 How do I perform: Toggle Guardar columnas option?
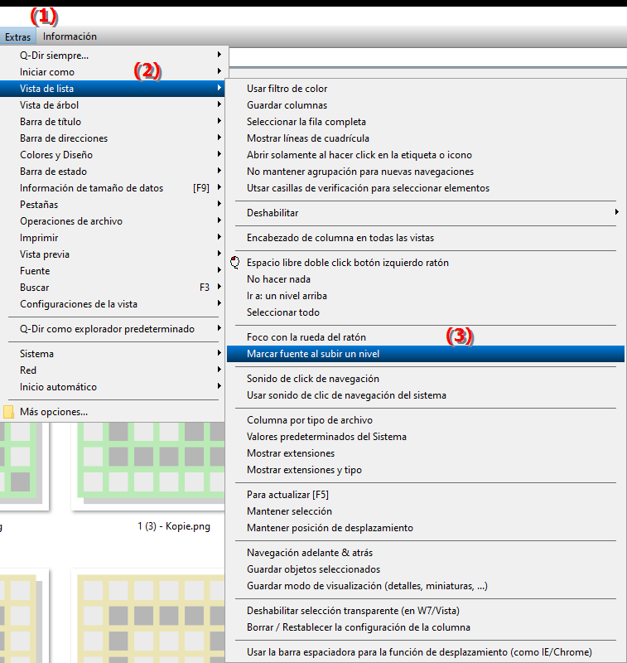tap(426, 105)
